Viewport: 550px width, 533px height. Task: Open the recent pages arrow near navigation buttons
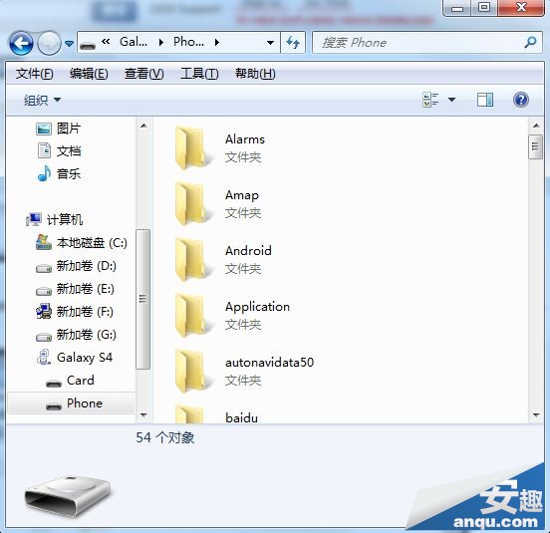(x=69, y=44)
